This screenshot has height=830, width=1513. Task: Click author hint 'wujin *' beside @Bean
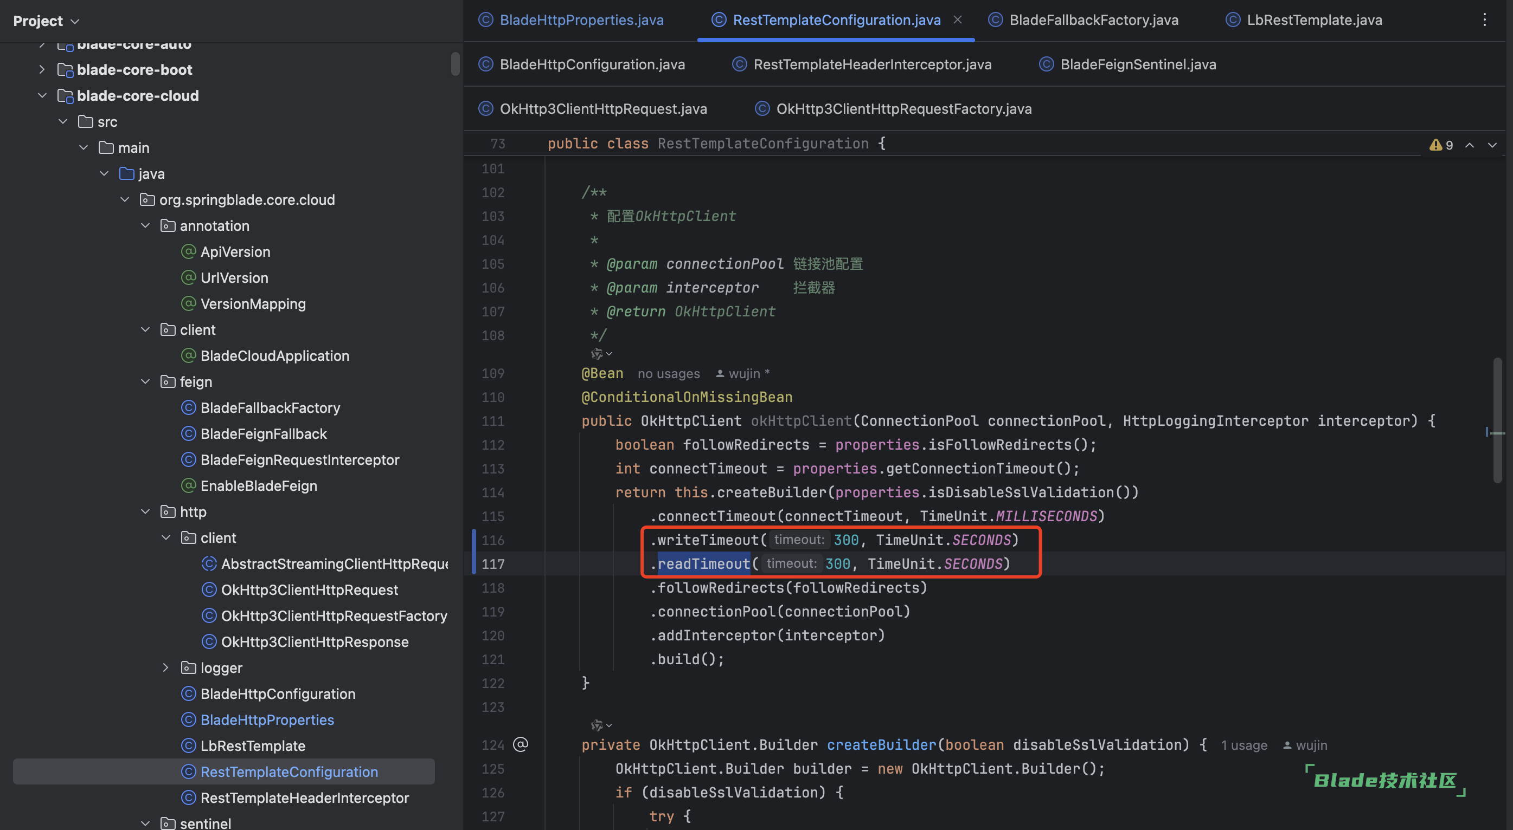[743, 373]
